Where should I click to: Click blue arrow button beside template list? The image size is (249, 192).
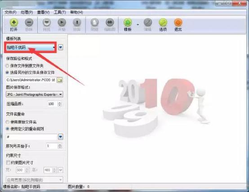[61, 47]
